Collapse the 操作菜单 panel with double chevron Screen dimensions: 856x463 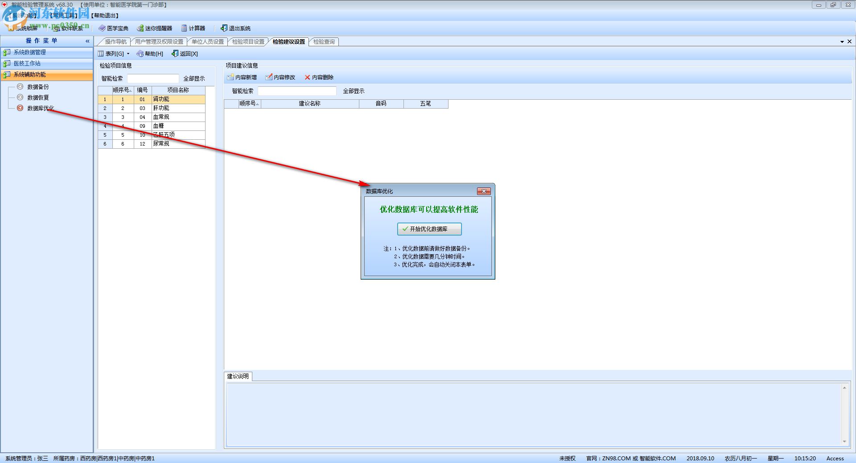pyautogui.click(x=87, y=41)
